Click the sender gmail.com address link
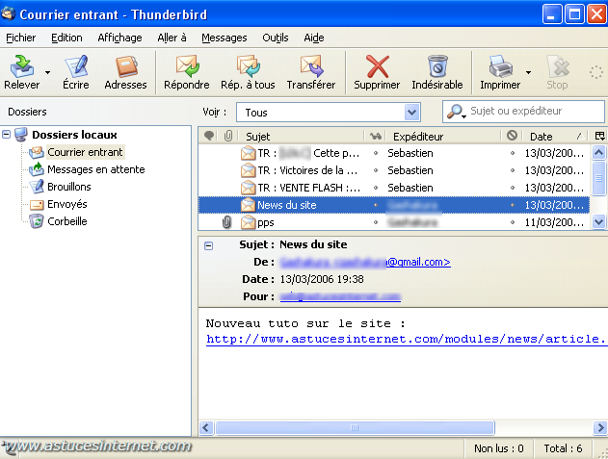Viewport: 608px width, 459px height. (365, 263)
